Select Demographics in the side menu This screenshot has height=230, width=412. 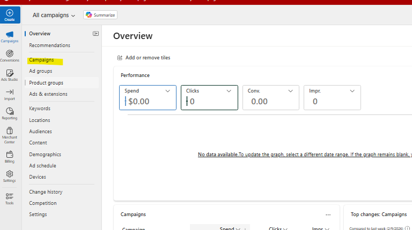(x=45, y=155)
